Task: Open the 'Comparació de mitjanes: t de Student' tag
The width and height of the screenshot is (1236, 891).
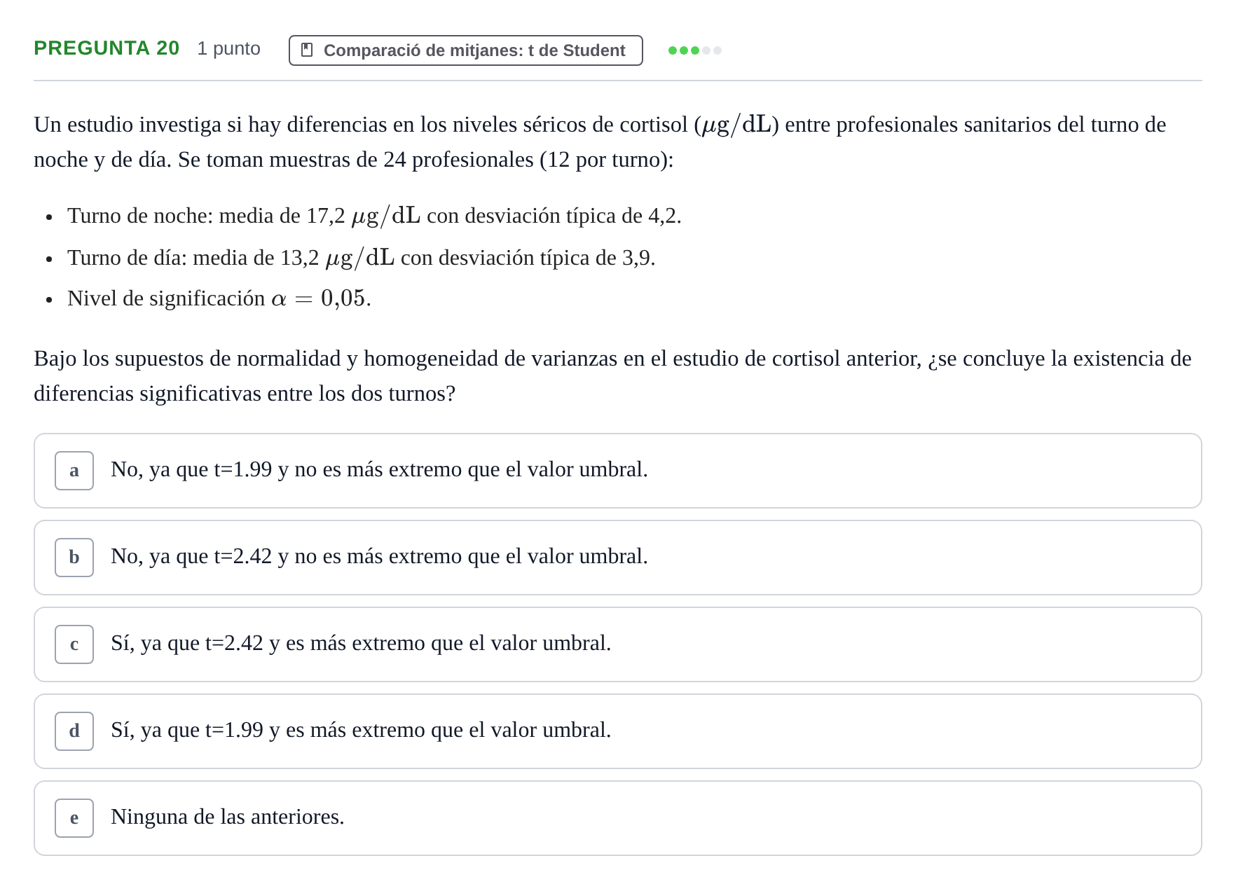Action: coord(466,50)
